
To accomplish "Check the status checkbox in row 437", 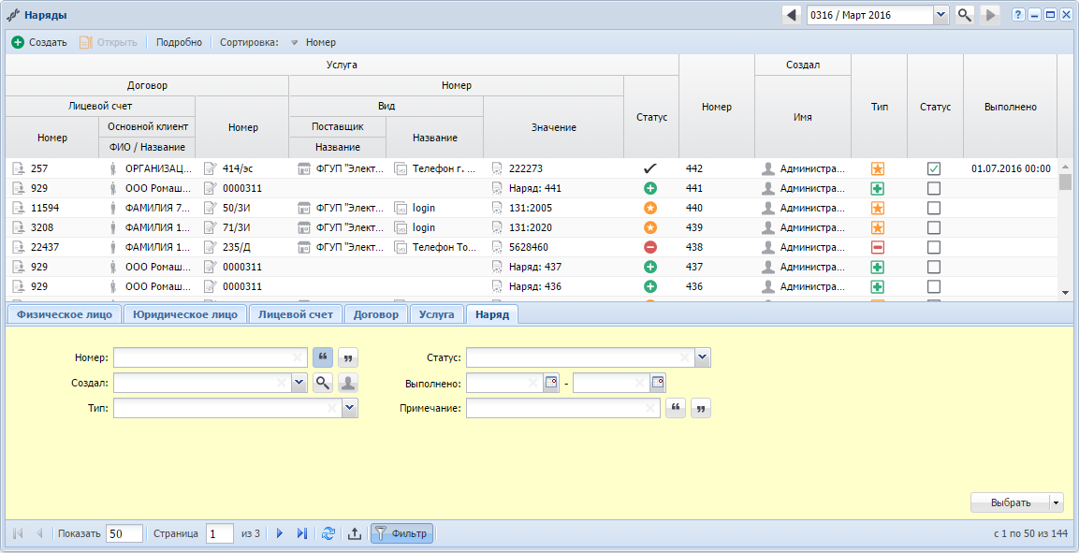I will pyautogui.click(x=934, y=267).
